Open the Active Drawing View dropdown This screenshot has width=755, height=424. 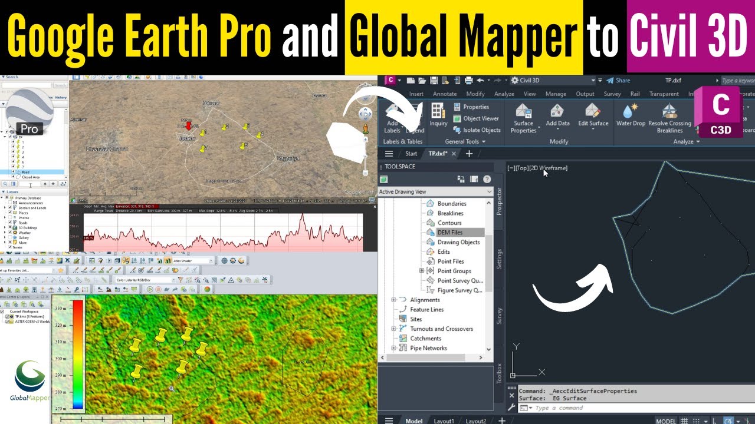pos(435,192)
